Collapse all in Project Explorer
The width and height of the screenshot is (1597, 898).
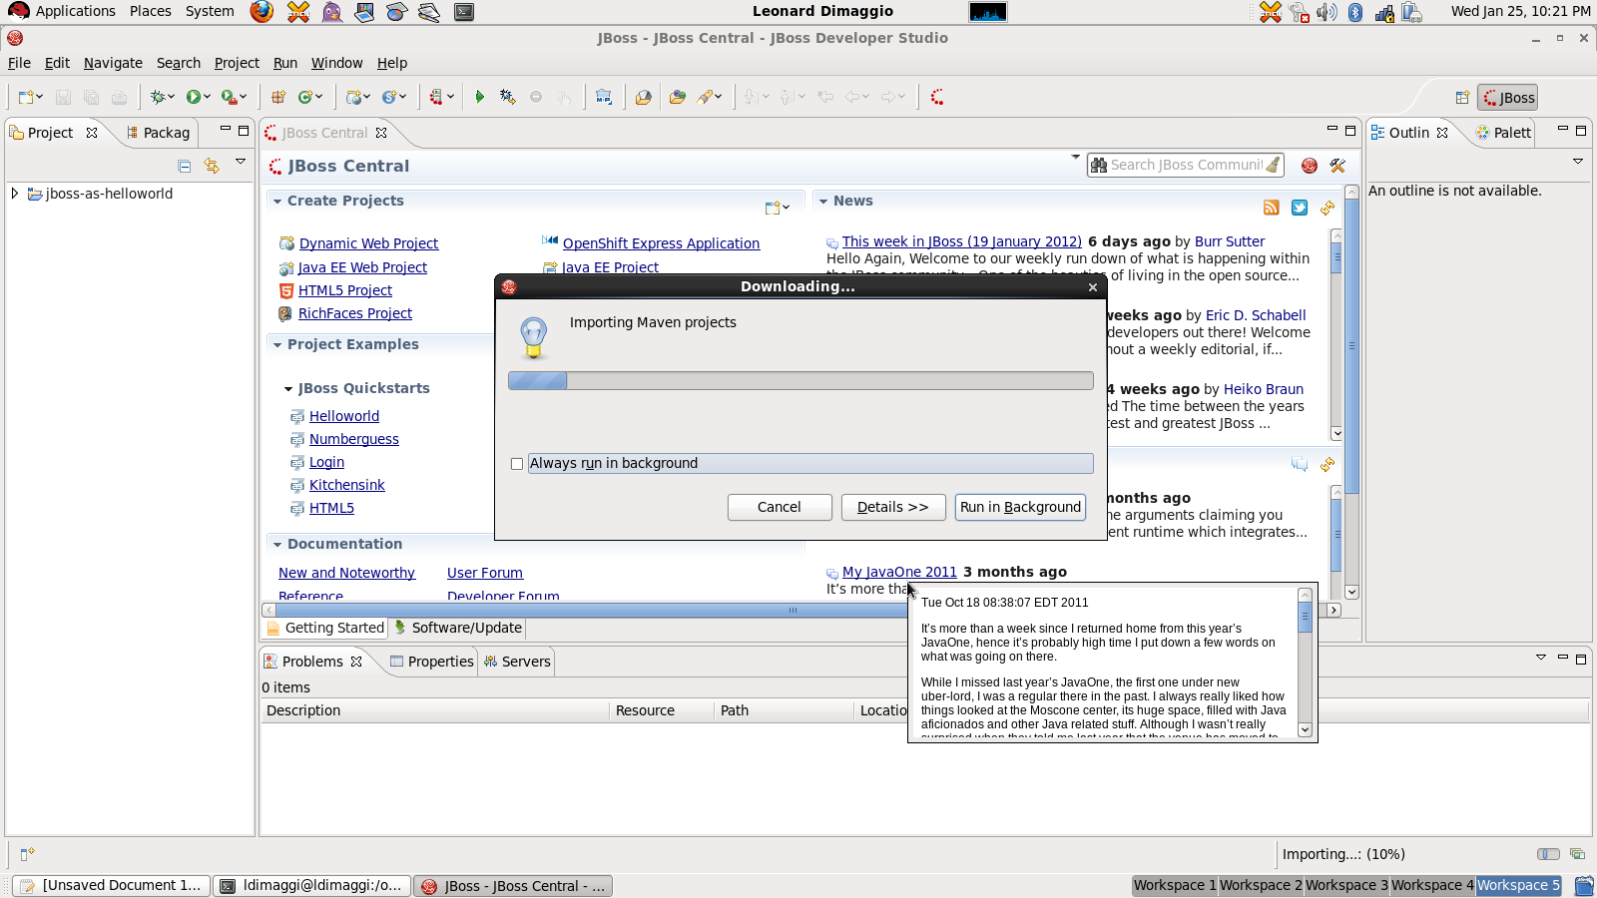click(184, 166)
